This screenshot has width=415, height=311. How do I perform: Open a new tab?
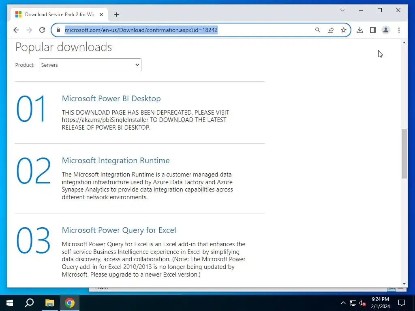point(116,15)
